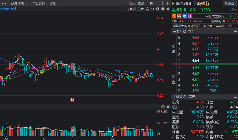Open the 工具 dropdown menu
This screenshot has width=238, height=140.
click(x=151, y=3)
